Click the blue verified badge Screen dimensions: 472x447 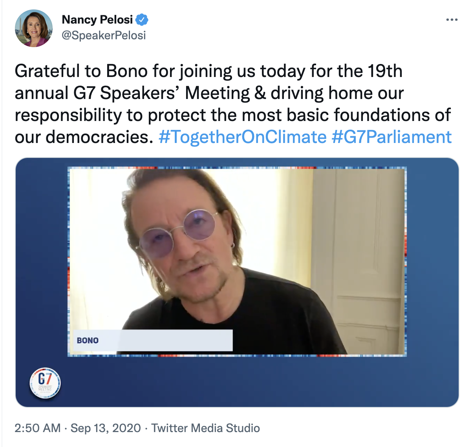[x=142, y=19]
